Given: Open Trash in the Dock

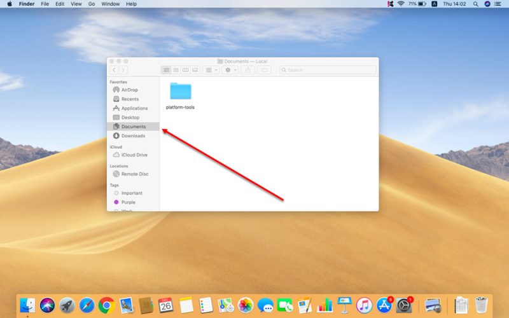Looking at the screenshot, I should point(481,305).
